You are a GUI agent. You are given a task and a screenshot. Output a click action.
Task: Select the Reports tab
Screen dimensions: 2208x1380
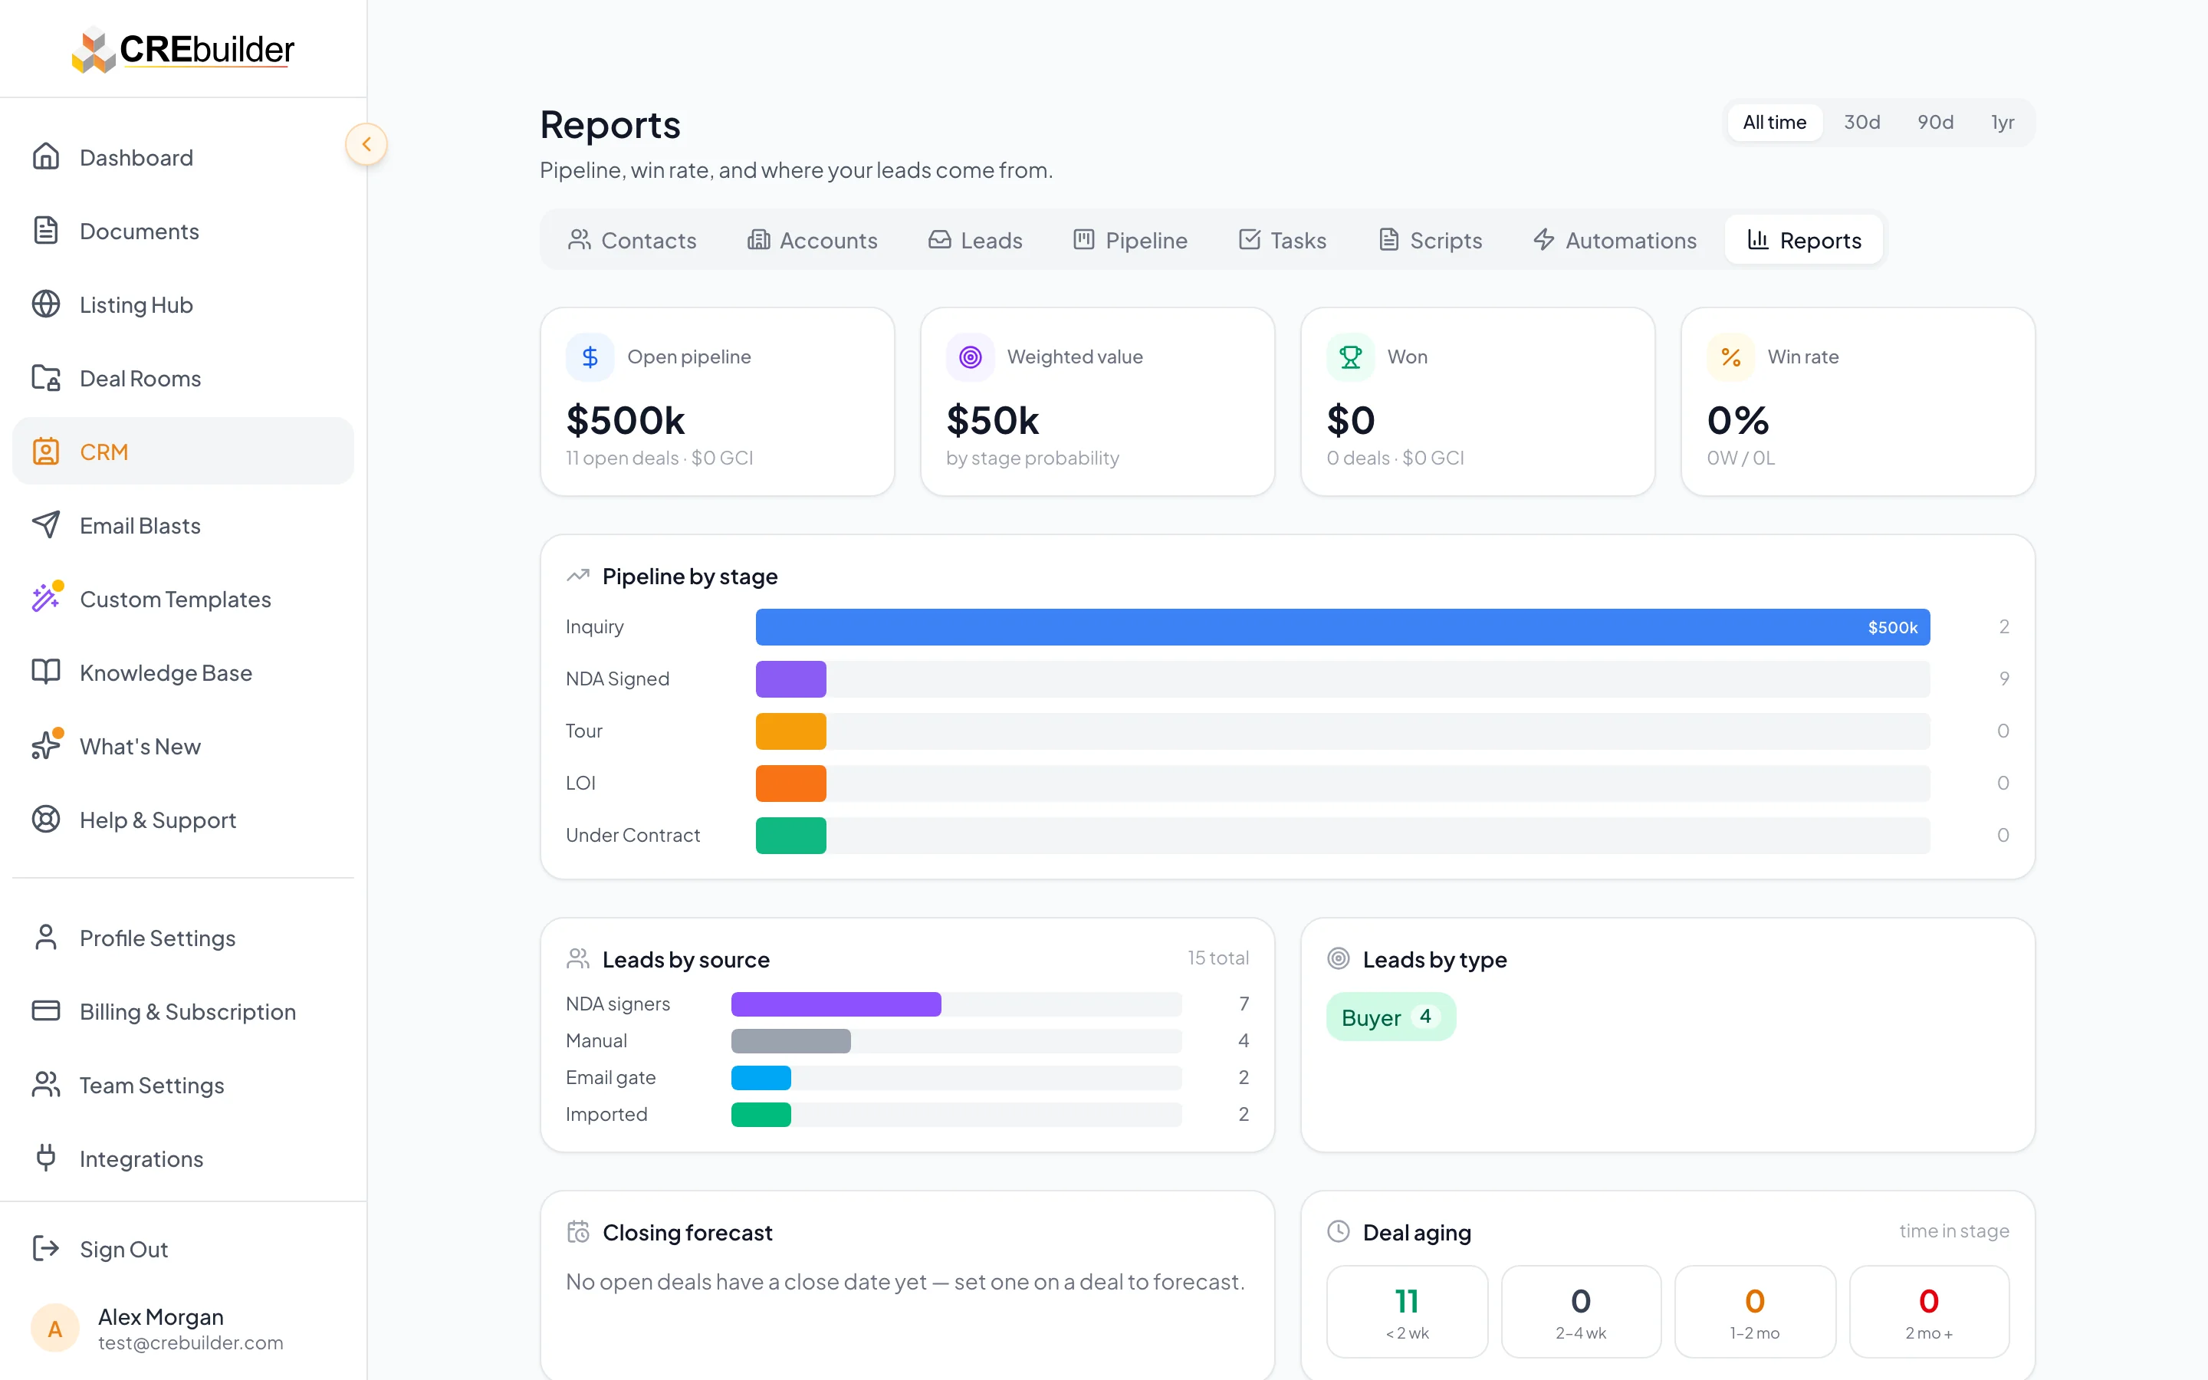click(1804, 240)
